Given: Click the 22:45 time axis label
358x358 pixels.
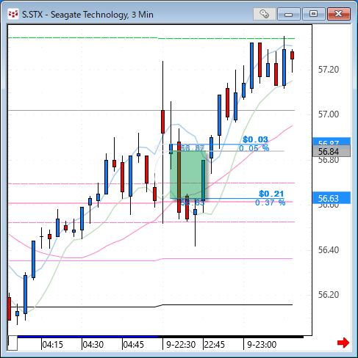Looking at the screenshot, I should [x=215, y=345].
